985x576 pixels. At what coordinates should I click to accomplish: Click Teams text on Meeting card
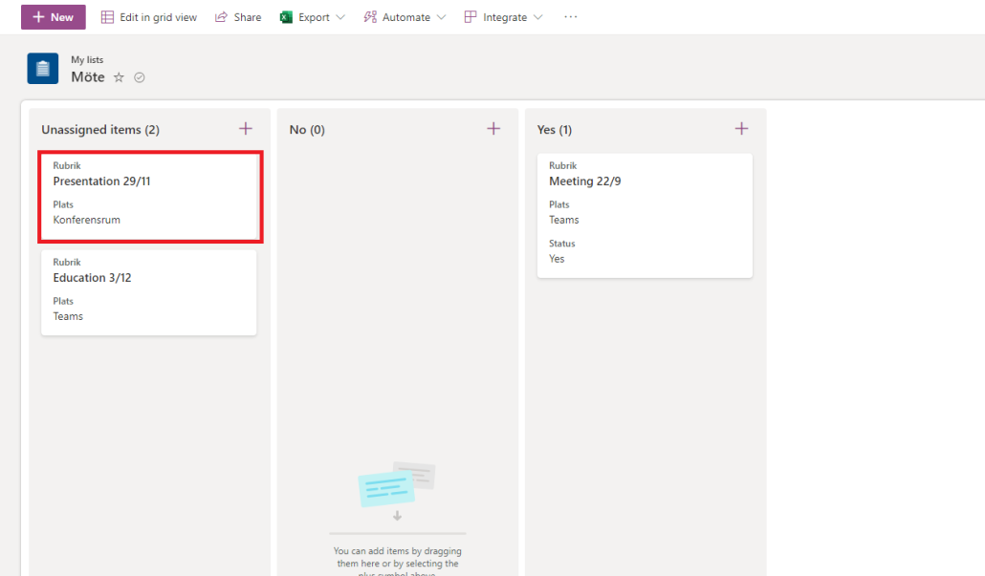tap(564, 220)
